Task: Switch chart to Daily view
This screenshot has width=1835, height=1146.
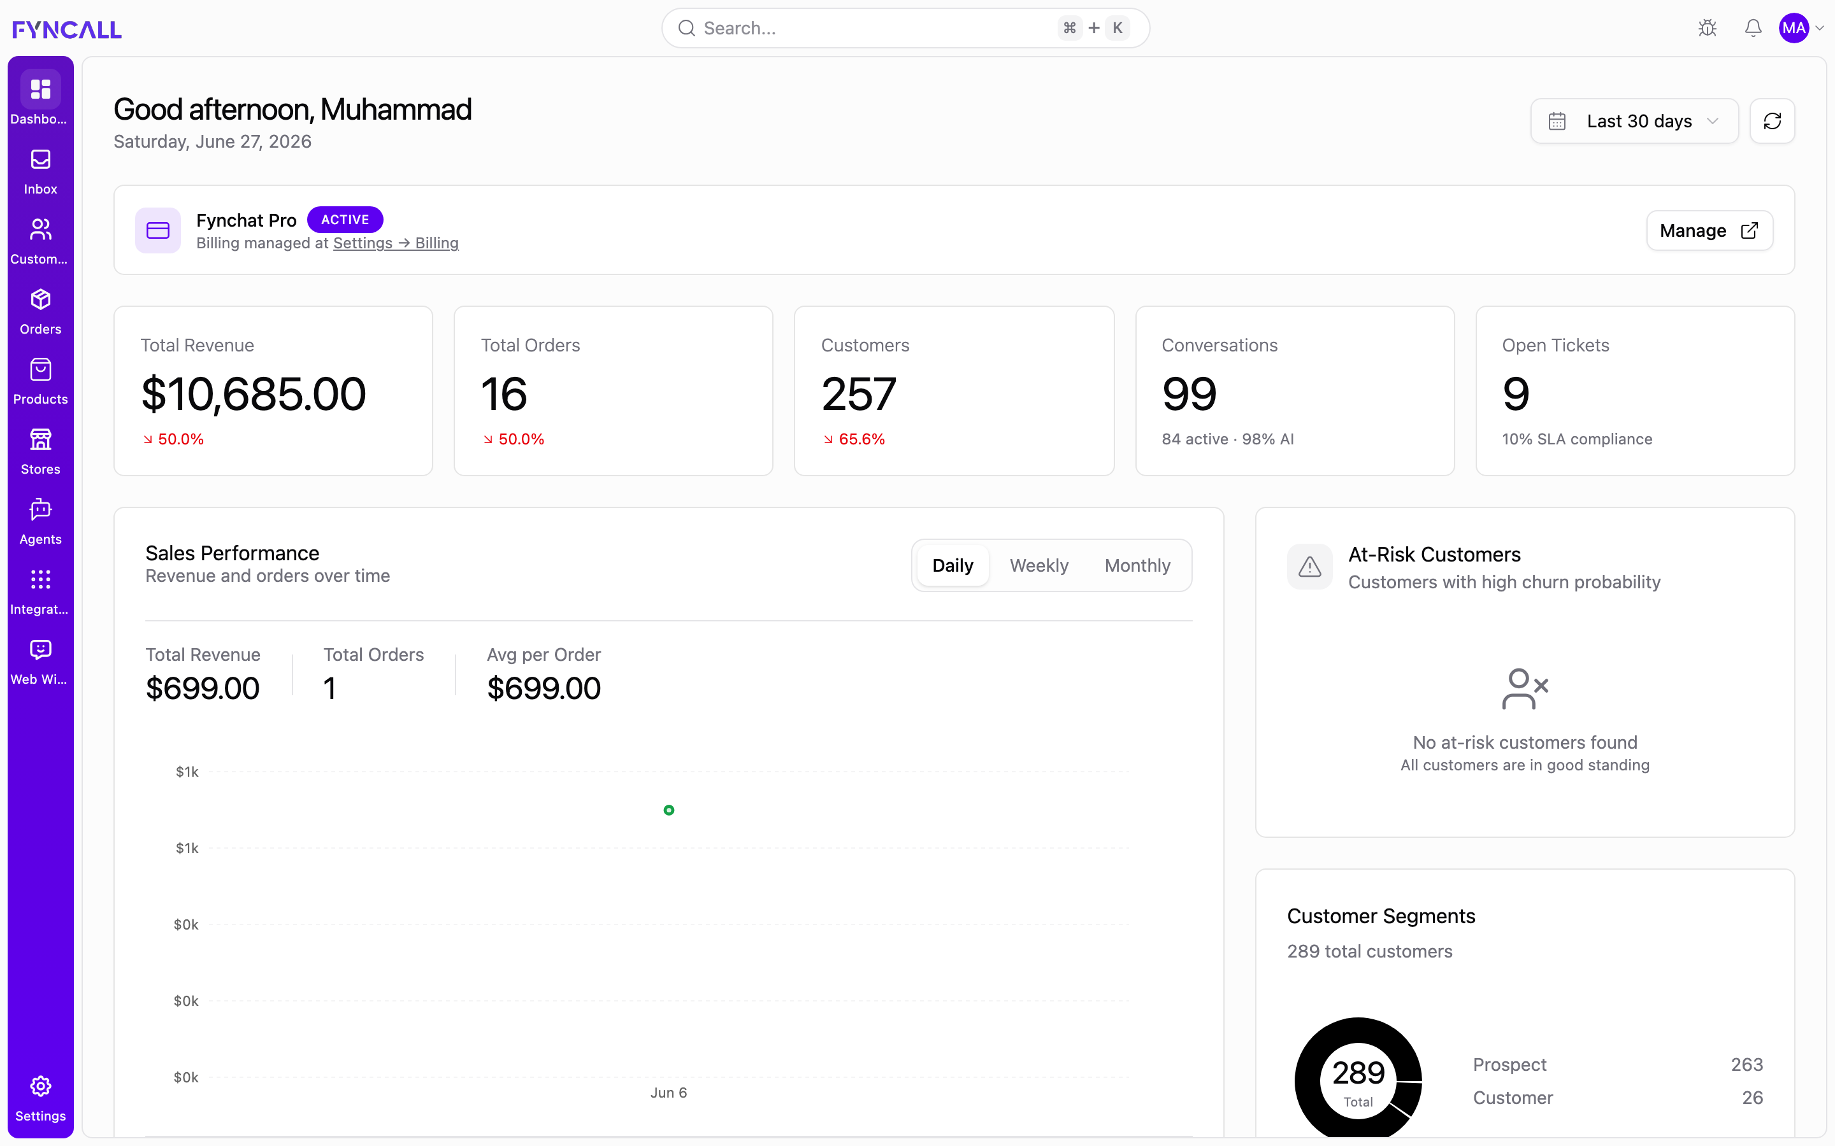Action: 953,565
